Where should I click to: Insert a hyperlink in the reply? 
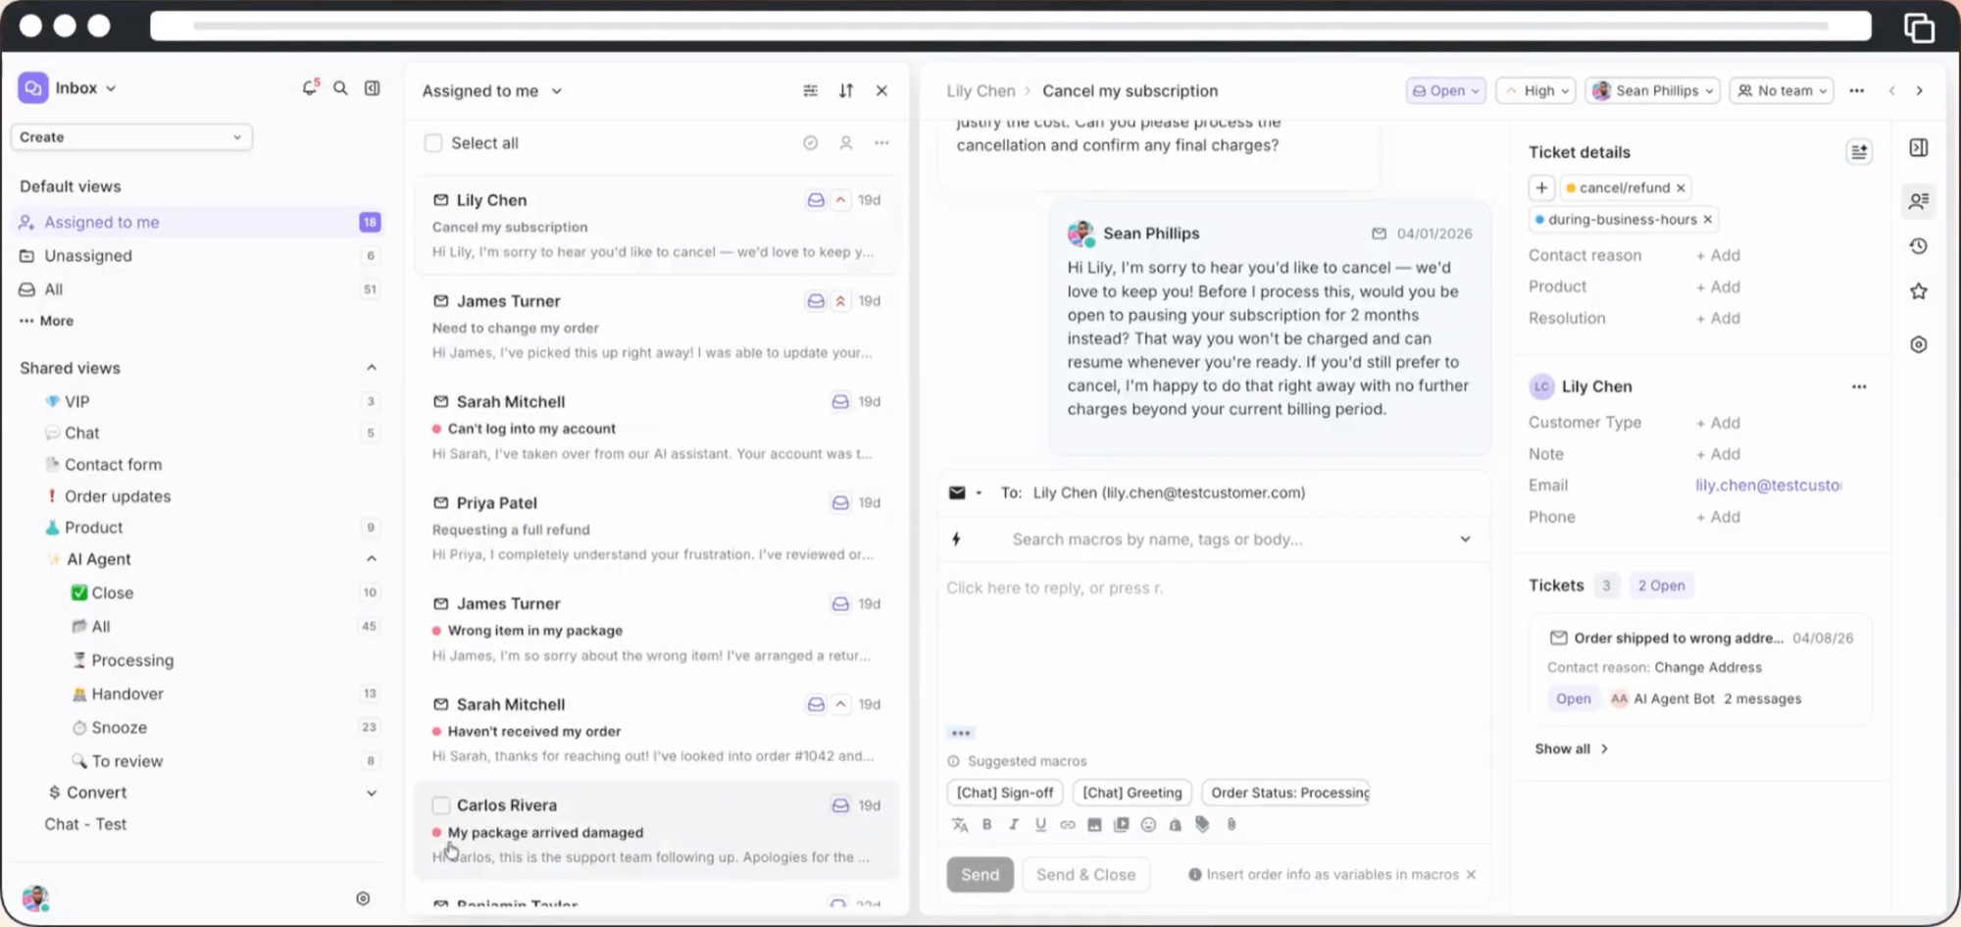click(x=1068, y=825)
